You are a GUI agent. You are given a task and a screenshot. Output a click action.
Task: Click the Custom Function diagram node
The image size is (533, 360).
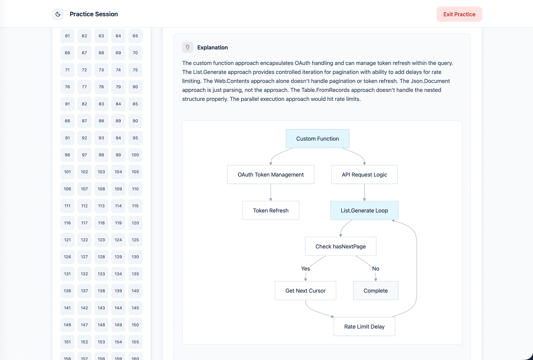[x=317, y=138]
